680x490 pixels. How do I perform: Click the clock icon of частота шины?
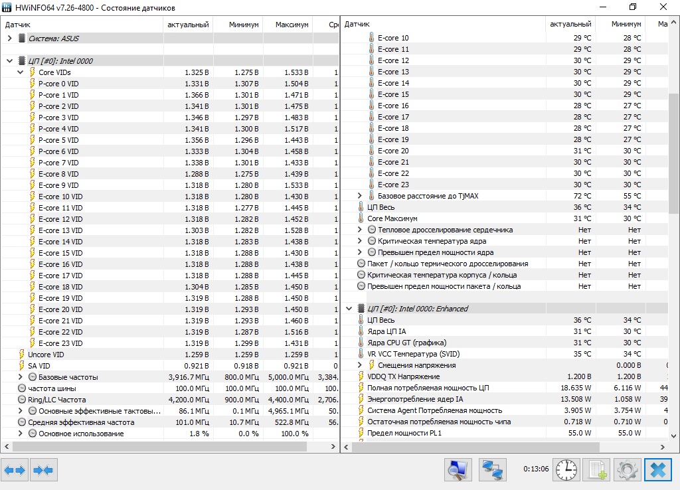click(x=22, y=388)
